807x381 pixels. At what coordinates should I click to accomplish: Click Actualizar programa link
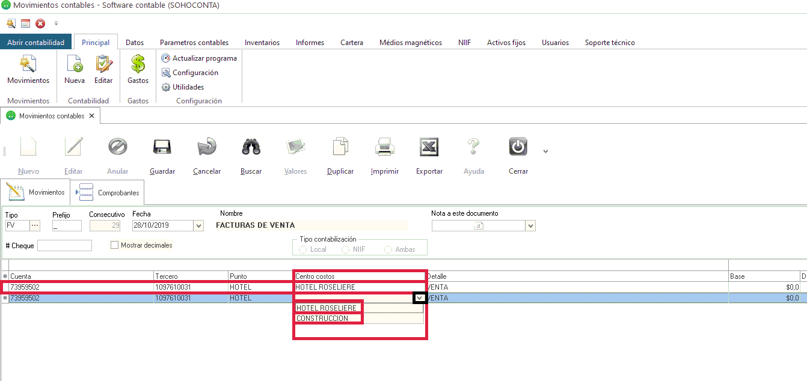[204, 58]
